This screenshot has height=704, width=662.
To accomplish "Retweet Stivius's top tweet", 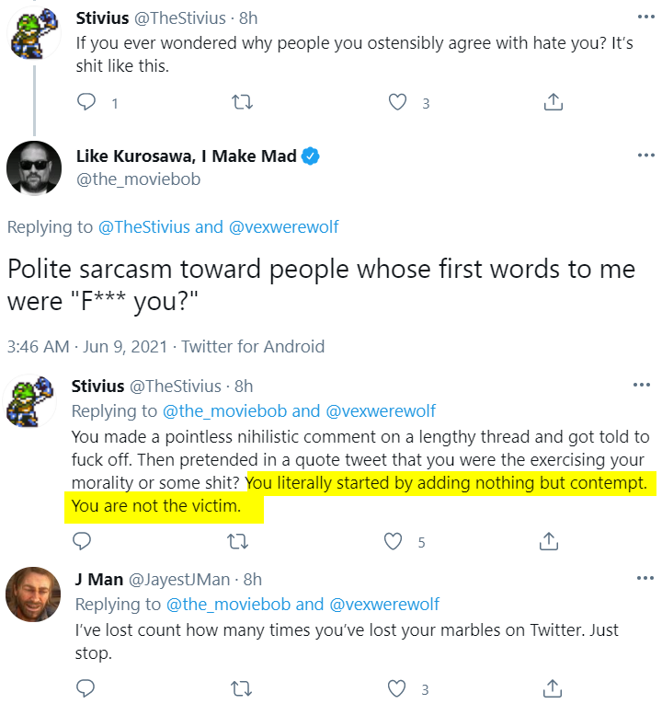I will (x=242, y=102).
